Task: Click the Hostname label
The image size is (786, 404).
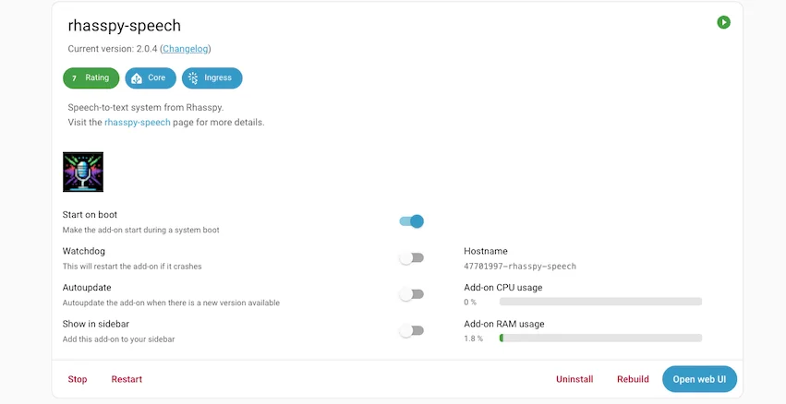Action: [486, 251]
